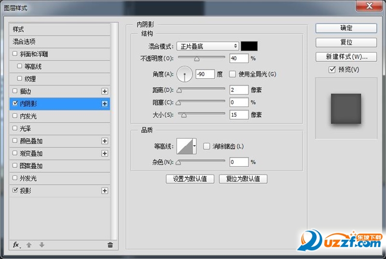This screenshot has height=259, width=386.
Task: Delete effect with the trash icon
Action: 110,245
